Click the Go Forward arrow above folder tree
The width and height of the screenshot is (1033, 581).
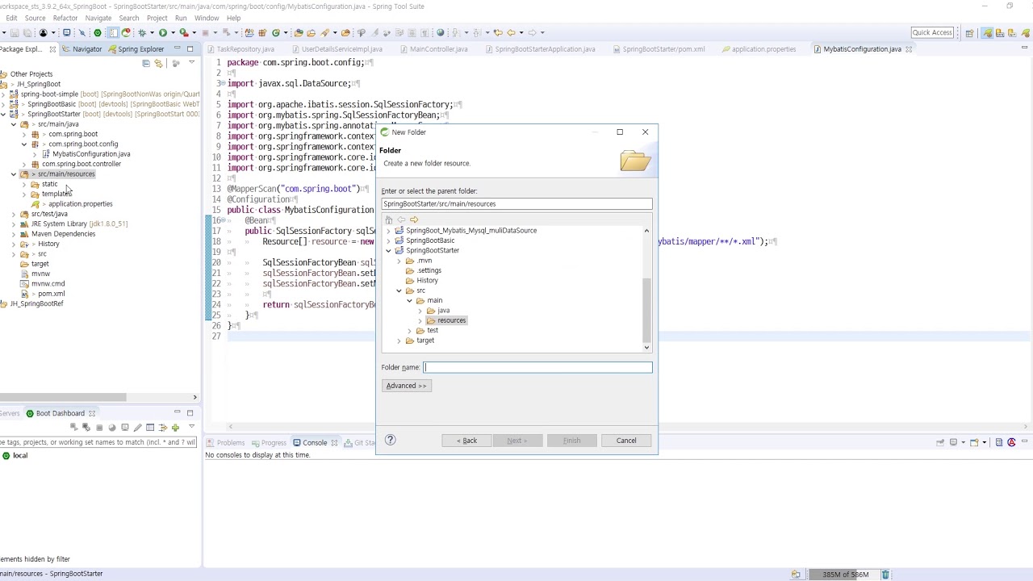point(414,219)
